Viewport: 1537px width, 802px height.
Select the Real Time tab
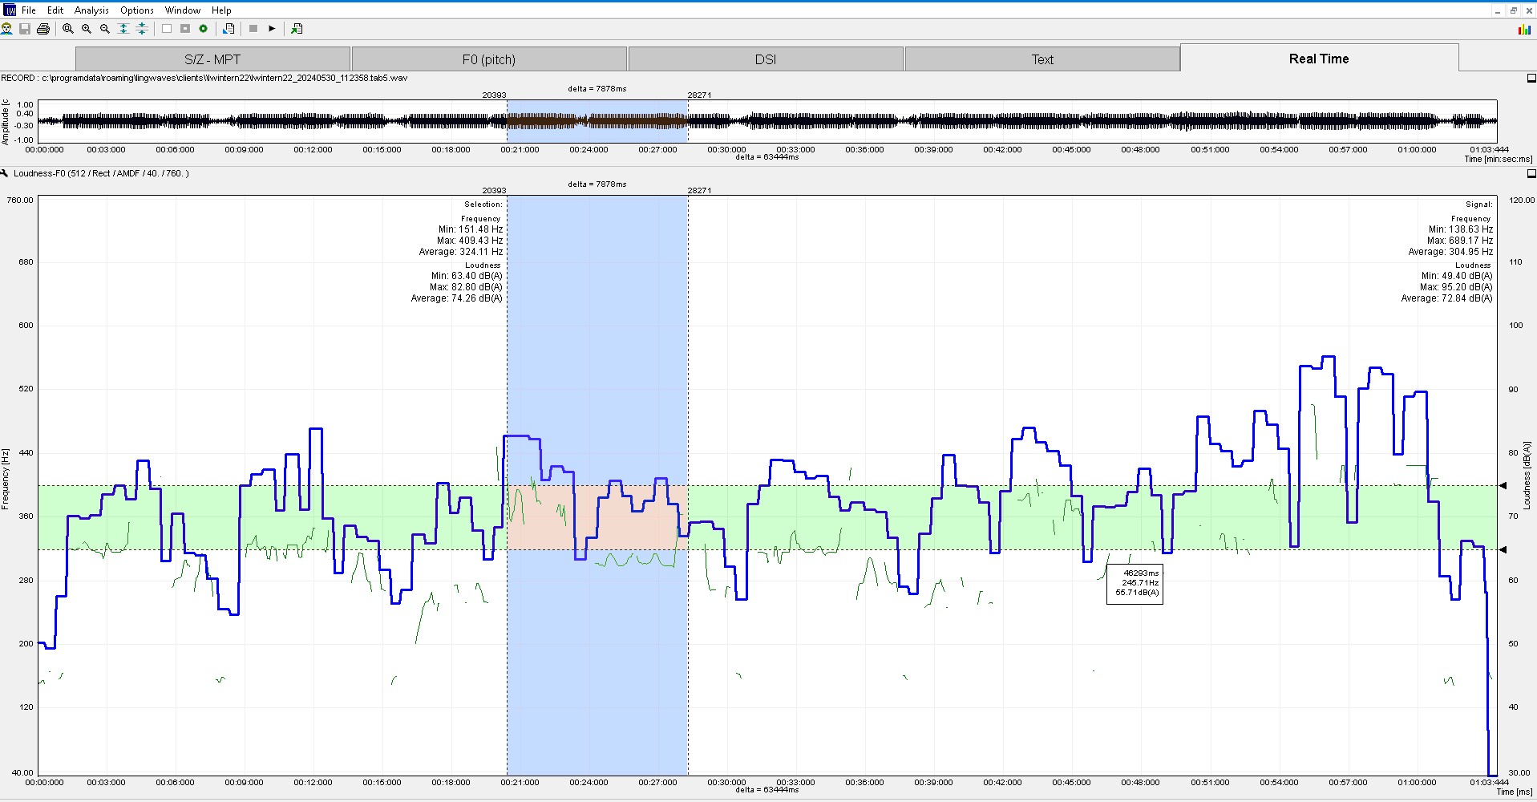point(1319,59)
